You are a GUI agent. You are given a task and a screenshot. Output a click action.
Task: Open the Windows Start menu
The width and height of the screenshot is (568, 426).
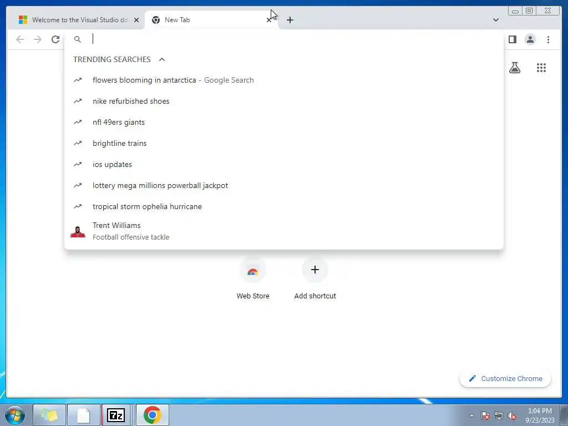point(15,415)
